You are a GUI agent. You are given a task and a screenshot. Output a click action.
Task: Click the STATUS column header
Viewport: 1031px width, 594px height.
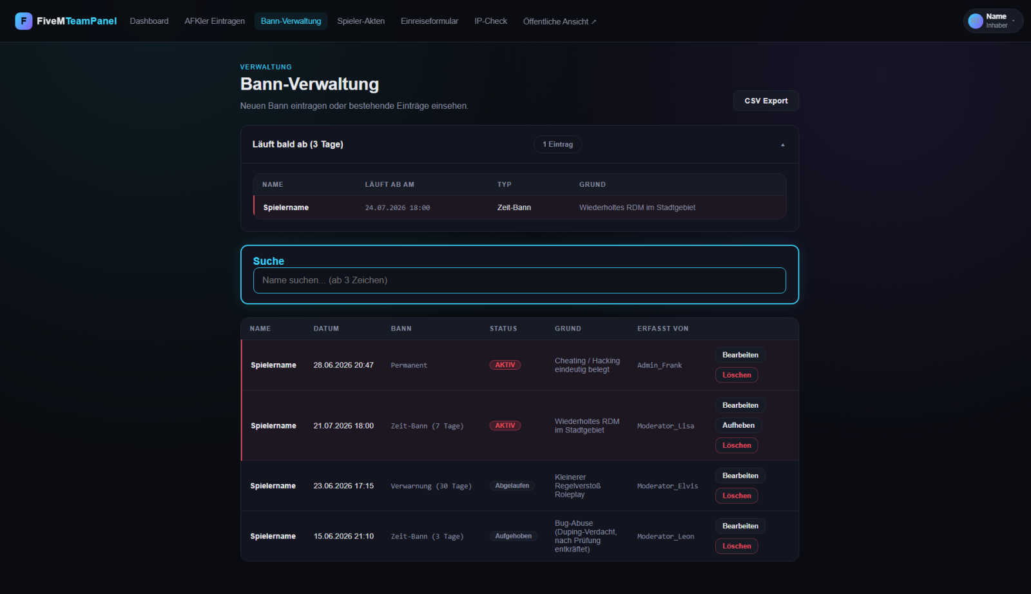click(x=503, y=329)
